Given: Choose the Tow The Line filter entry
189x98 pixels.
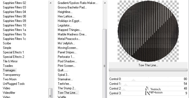Looking at the screenshot, I should coord(68,93).
